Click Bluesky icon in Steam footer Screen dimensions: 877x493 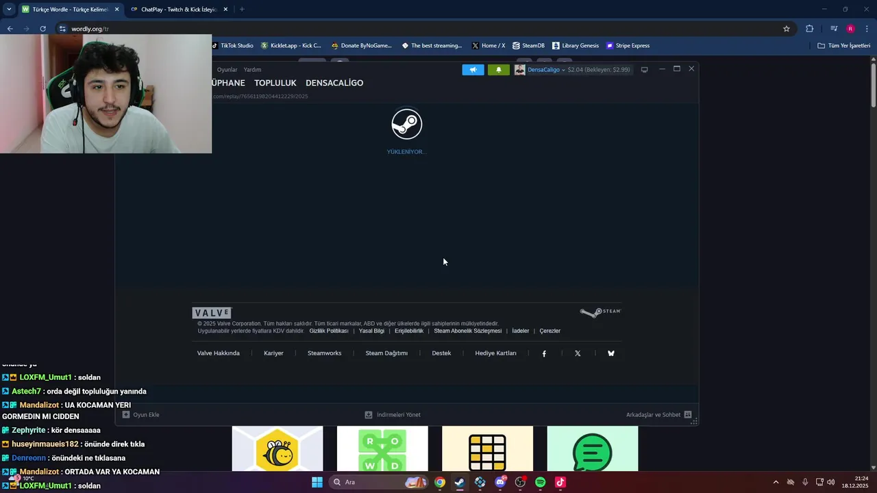(x=611, y=353)
